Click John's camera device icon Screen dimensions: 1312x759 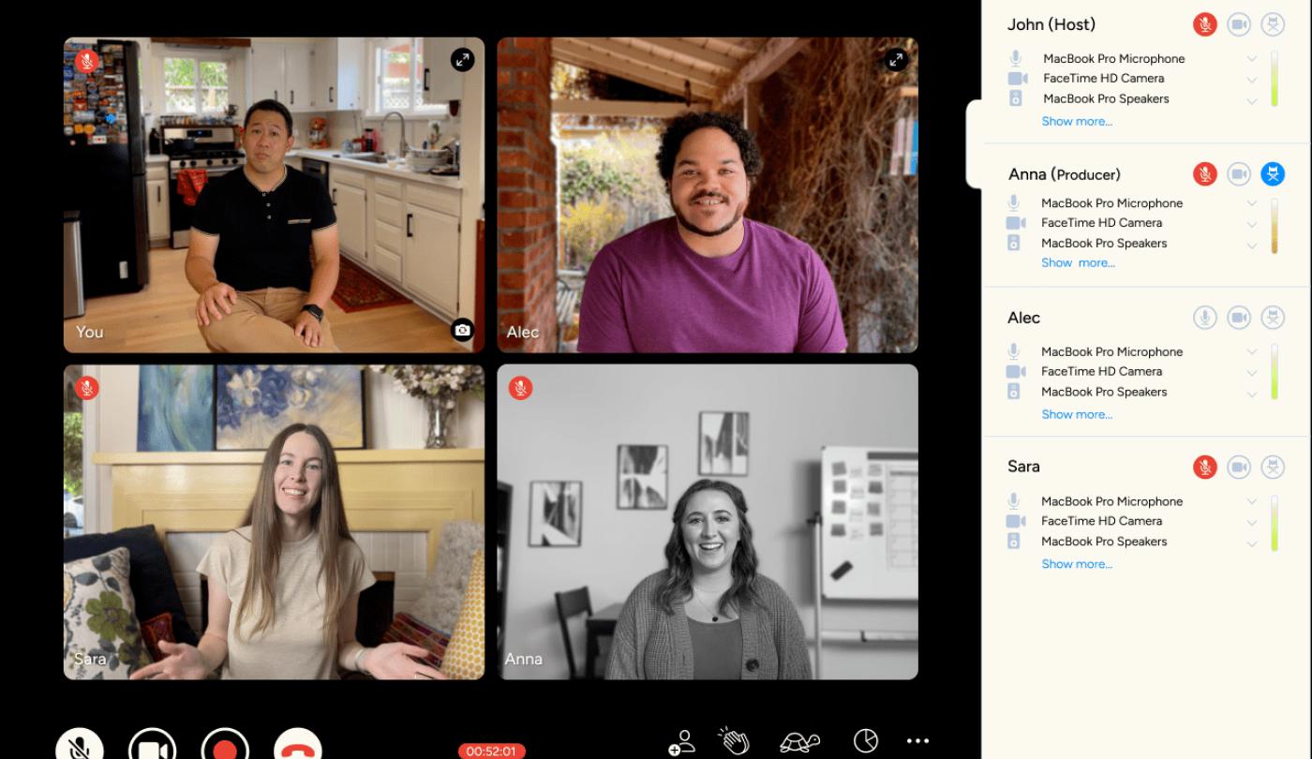1017,79
